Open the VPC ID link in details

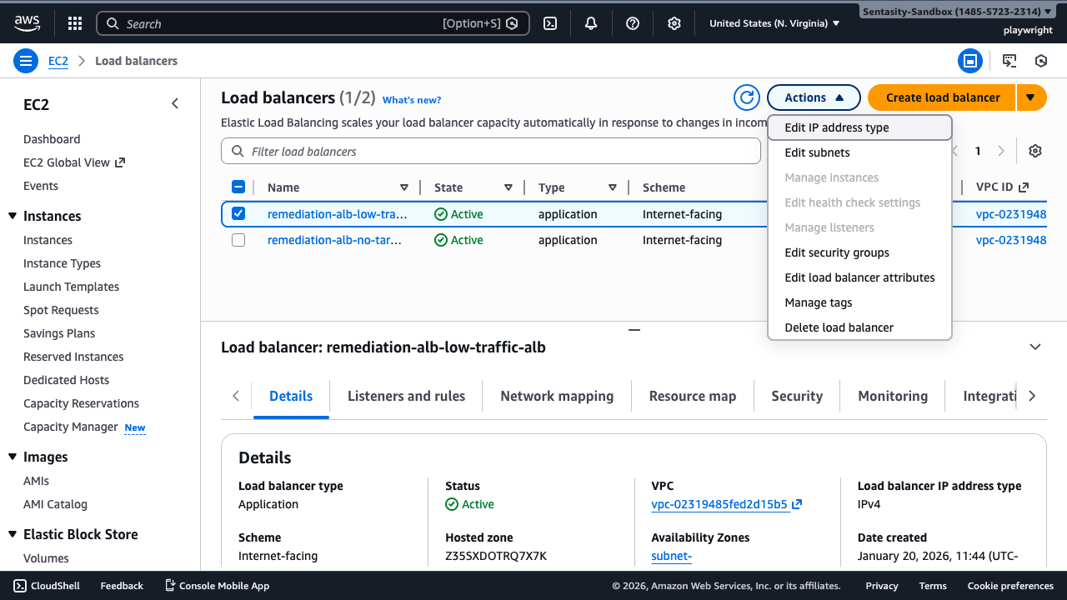coord(719,504)
